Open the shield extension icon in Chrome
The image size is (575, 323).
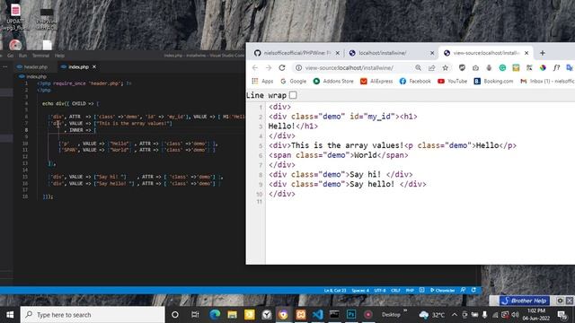[x=462, y=68]
